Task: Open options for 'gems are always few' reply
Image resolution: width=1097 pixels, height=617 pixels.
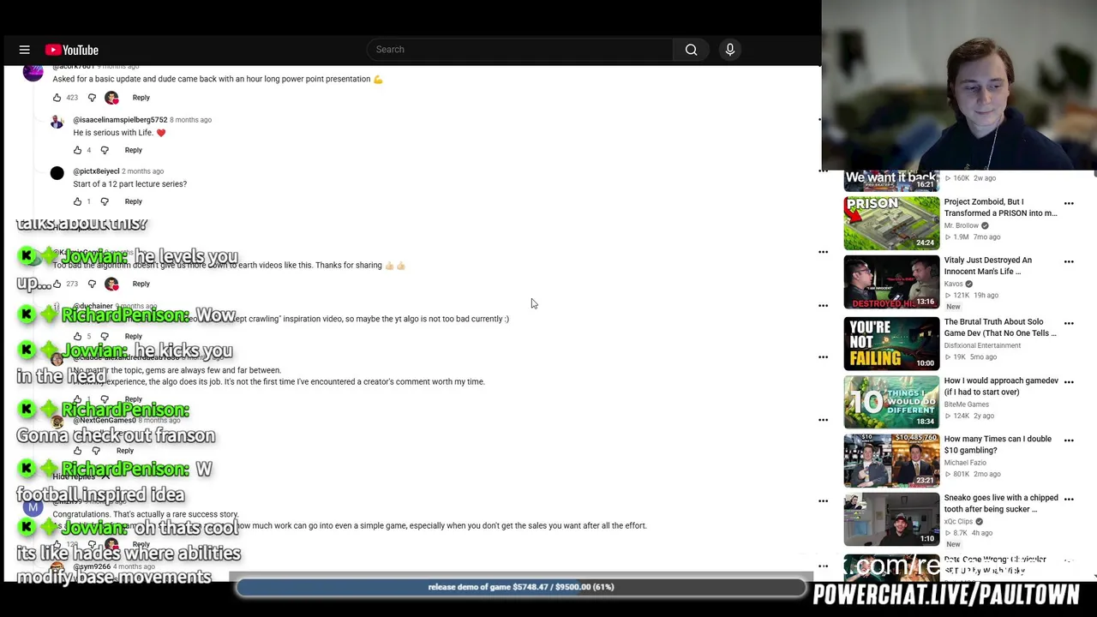Action: tap(823, 356)
